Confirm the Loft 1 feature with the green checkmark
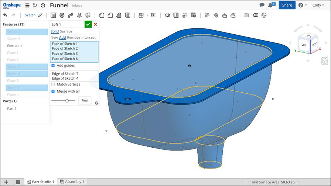The height and width of the screenshot is (186, 331). (88, 24)
